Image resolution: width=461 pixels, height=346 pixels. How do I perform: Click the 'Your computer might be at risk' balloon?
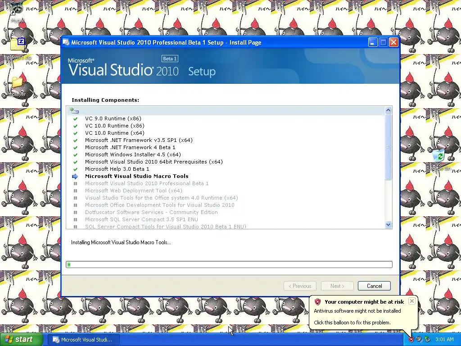[364, 312]
